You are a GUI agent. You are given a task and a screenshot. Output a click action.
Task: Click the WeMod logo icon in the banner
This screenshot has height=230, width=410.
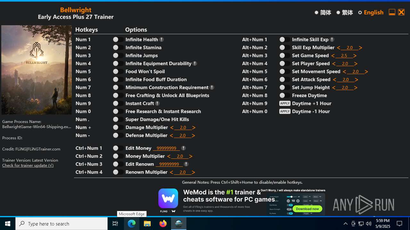[x=168, y=198]
